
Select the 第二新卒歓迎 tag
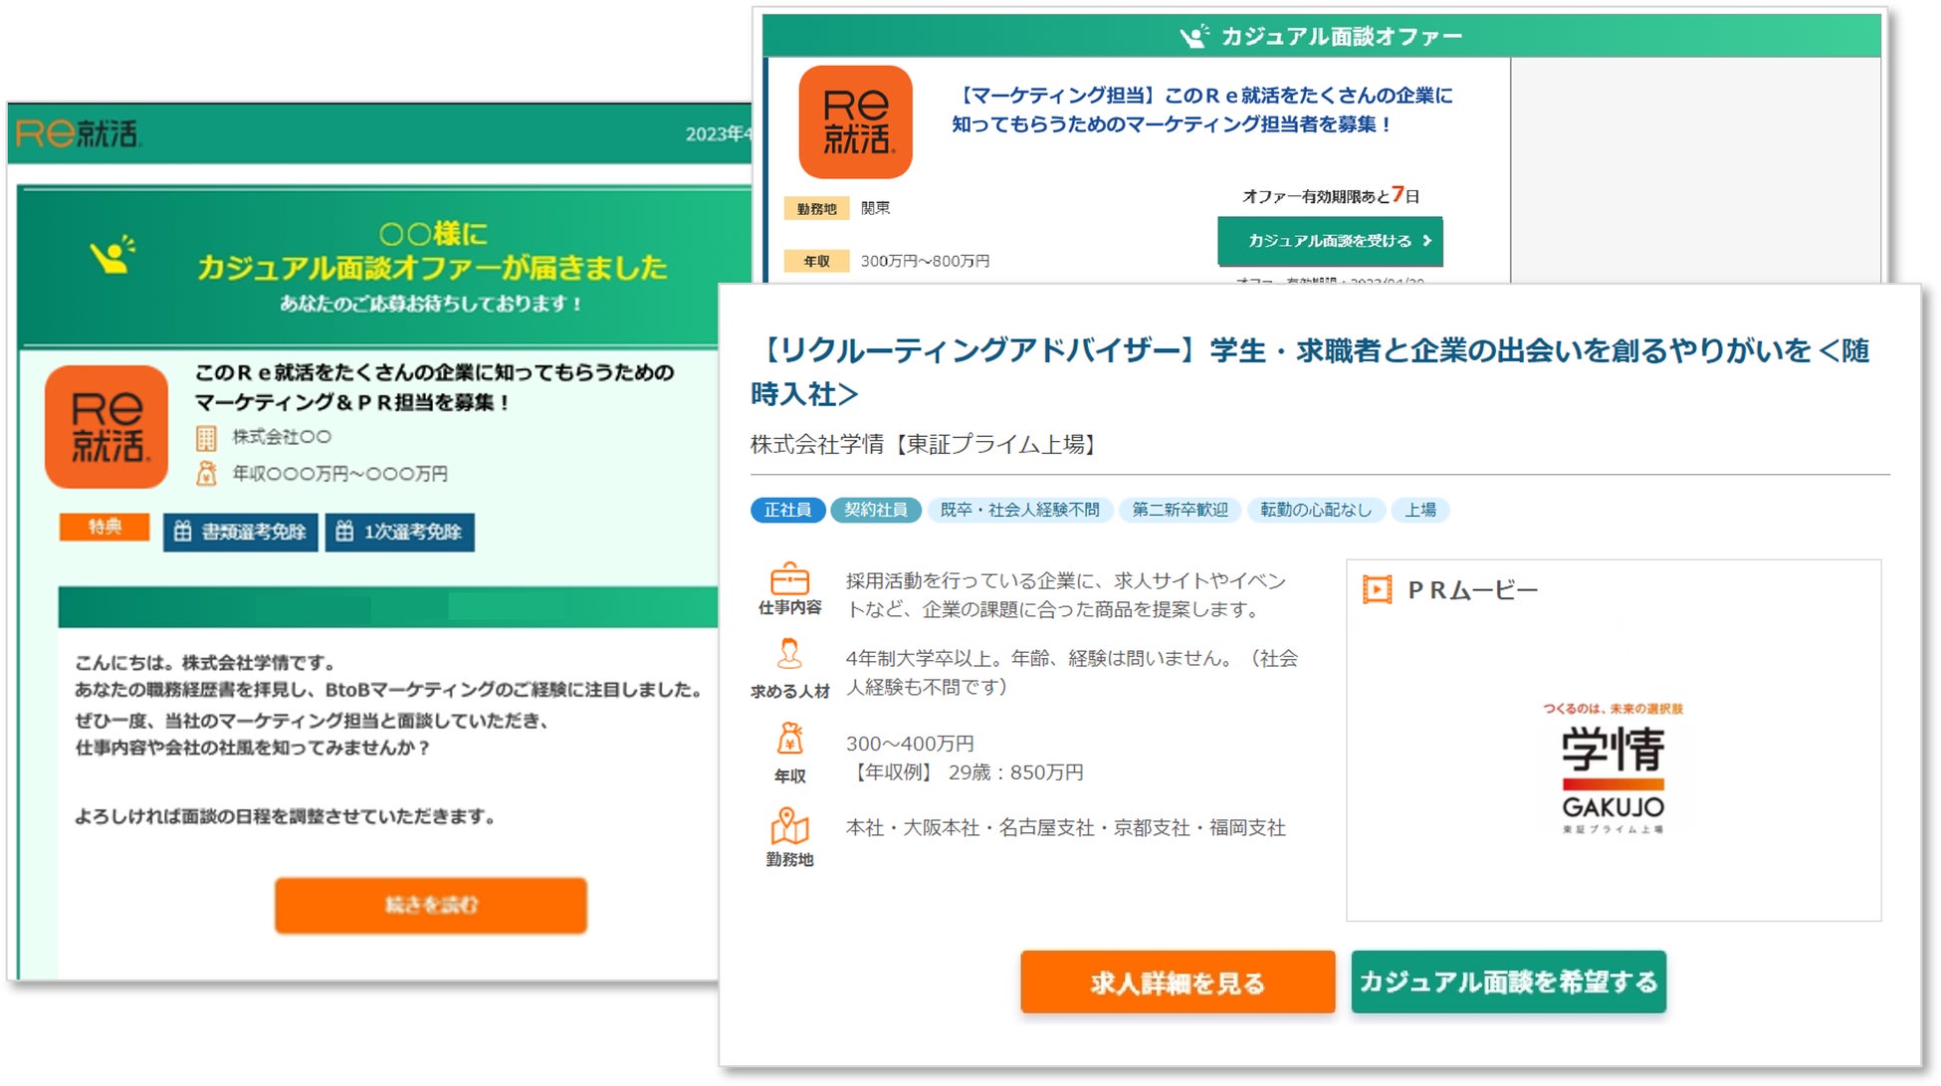(1180, 511)
